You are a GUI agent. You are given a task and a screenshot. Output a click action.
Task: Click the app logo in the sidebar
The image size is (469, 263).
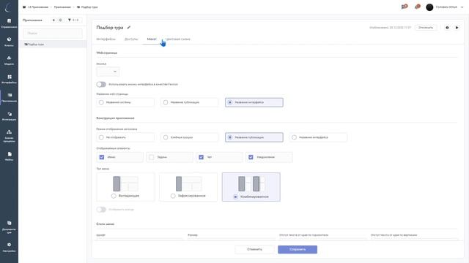pos(8,7)
